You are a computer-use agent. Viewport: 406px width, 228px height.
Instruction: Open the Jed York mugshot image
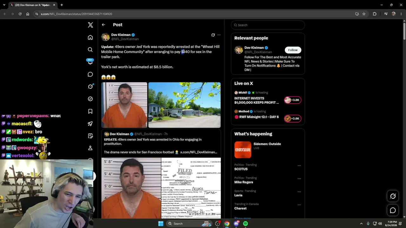124,105
